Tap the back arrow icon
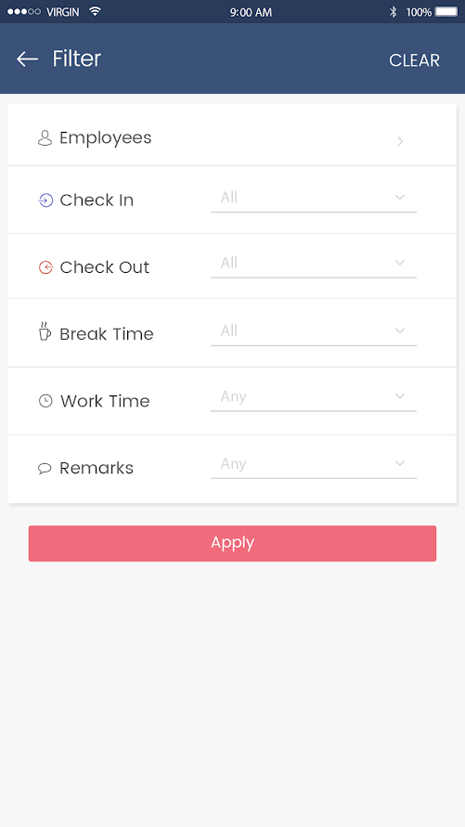 [27, 59]
